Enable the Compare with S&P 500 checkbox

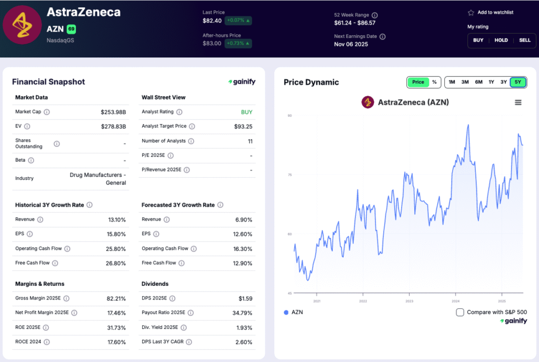tap(460, 312)
